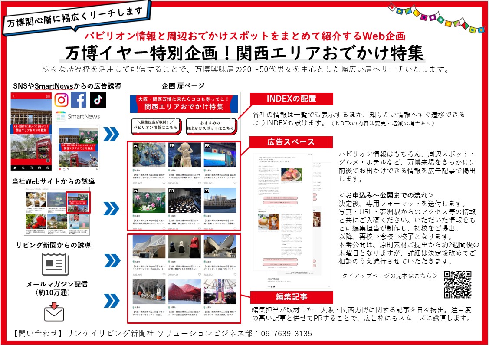The image size is (489, 345).
Task: Click the mail envelope icon with red arrow
Action: pyautogui.click(x=54, y=312)
